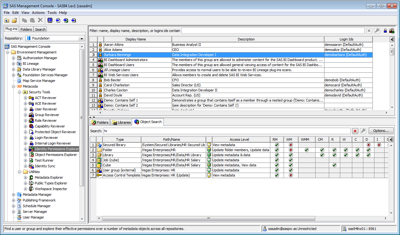
Task: Click the Test Runner tree icon
Action: [31, 160]
